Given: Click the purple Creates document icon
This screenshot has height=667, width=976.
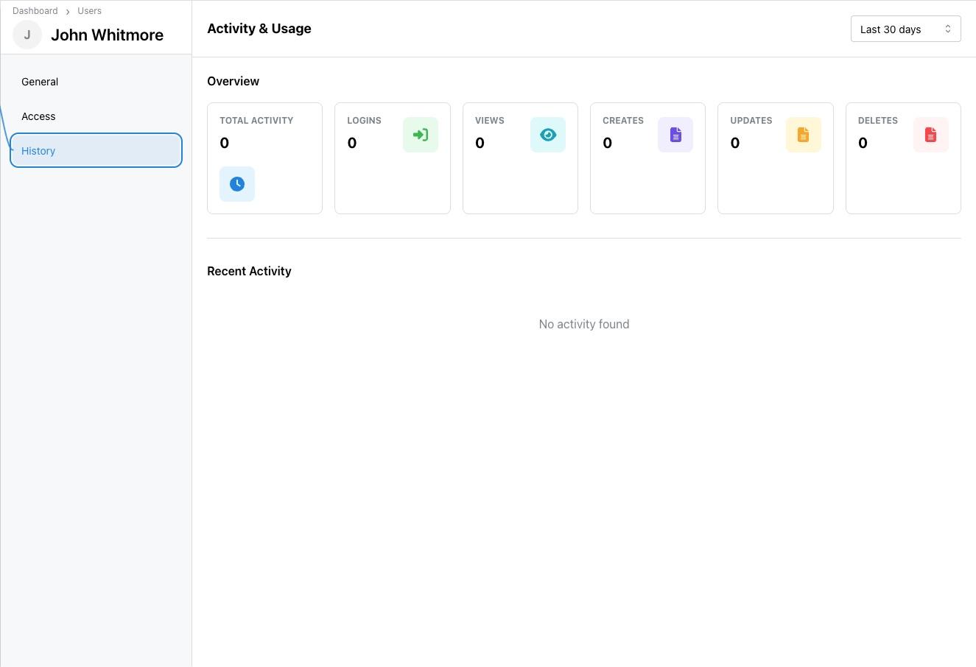Looking at the screenshot, I should (x=675, y=134).
